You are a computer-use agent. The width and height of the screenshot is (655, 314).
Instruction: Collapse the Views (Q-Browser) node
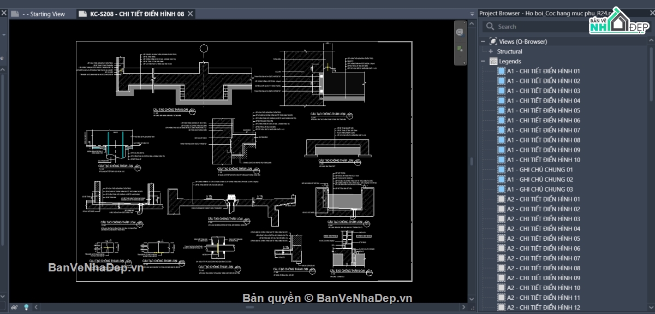click(483, 42)
